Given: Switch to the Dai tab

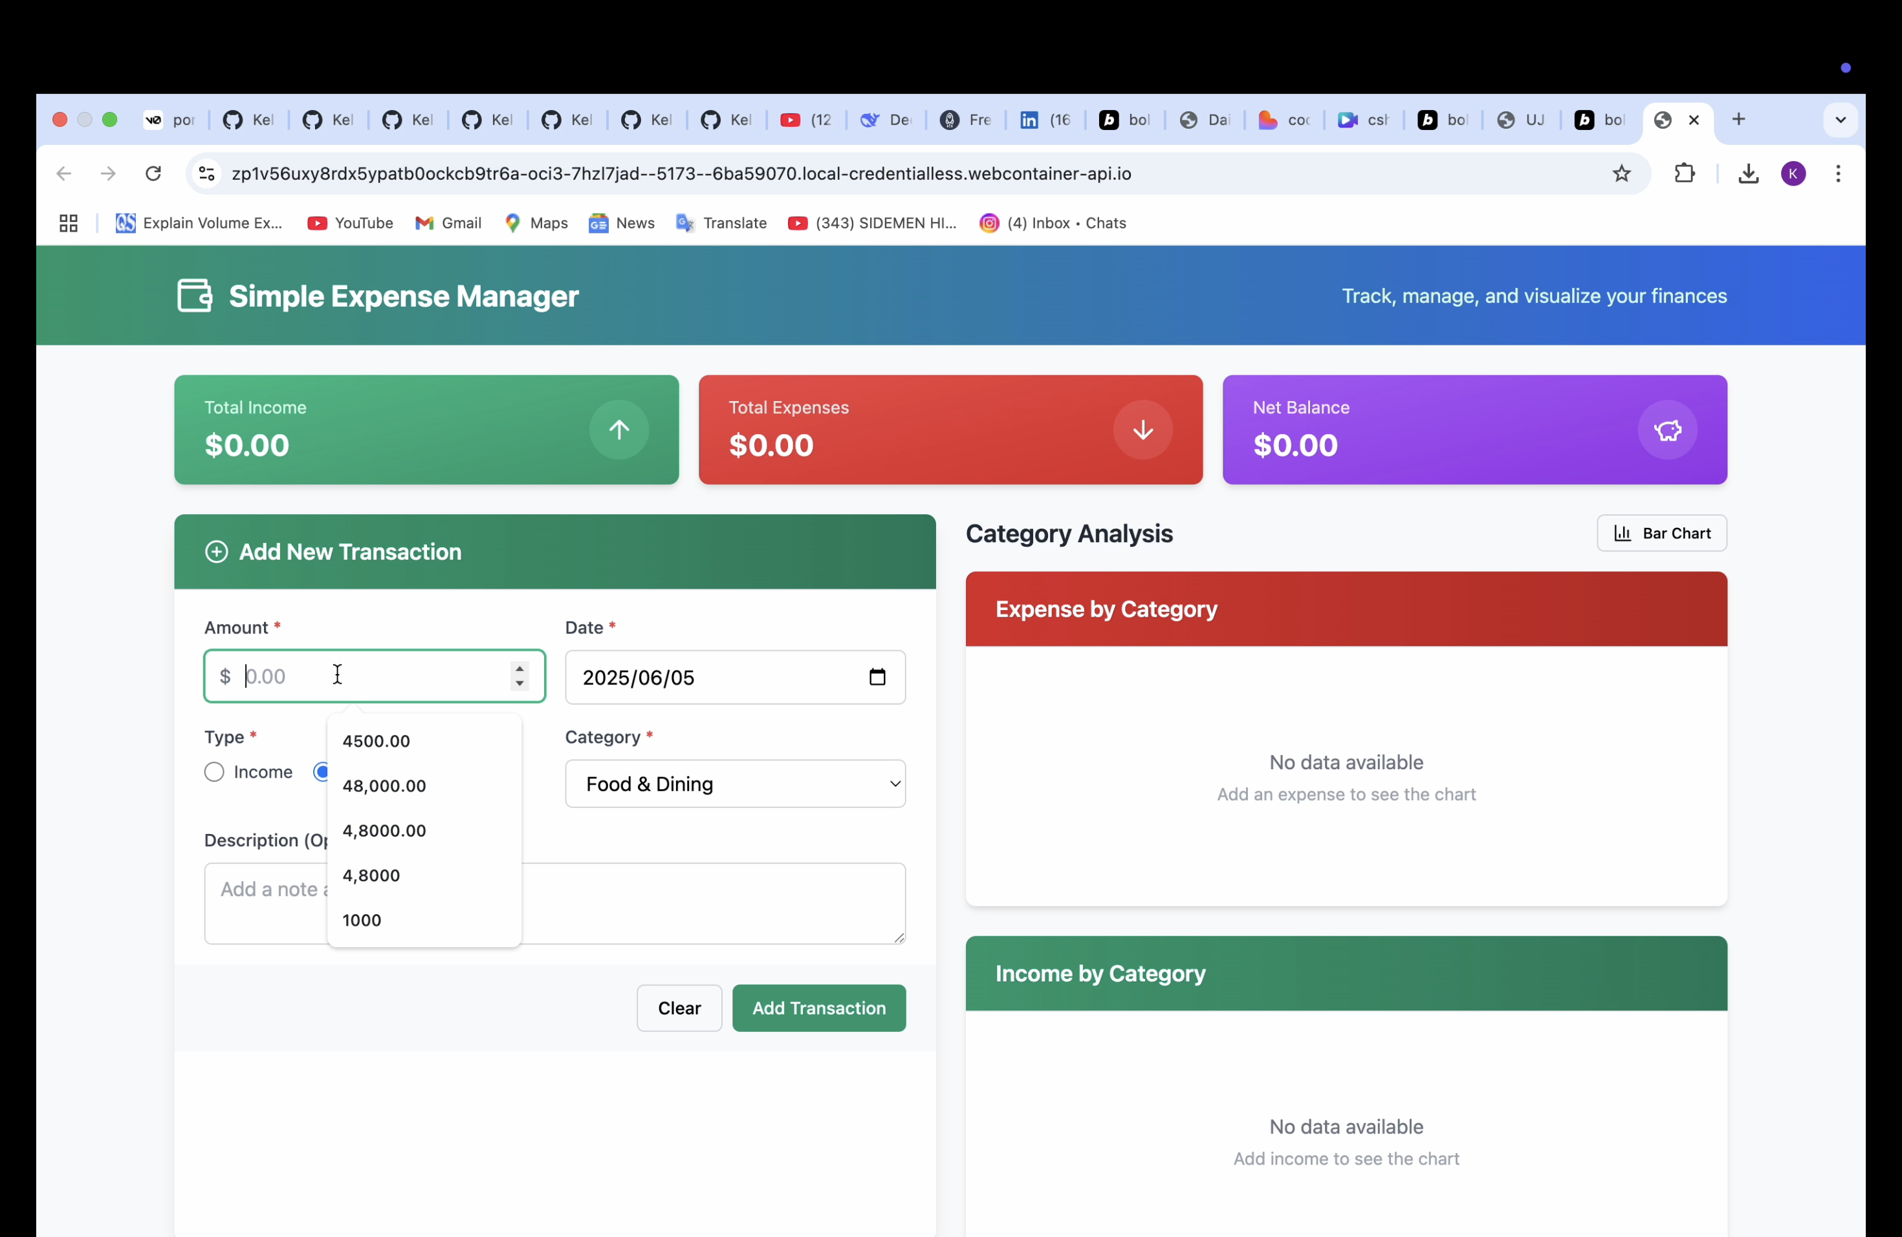Looking at the screenshot, I should (x=1205, y=120).
